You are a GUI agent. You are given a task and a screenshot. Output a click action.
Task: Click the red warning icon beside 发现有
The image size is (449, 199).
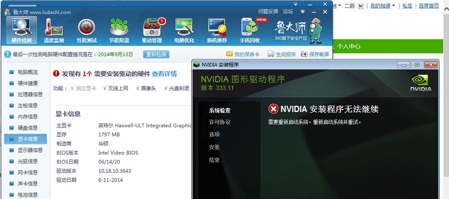[56, 74]
